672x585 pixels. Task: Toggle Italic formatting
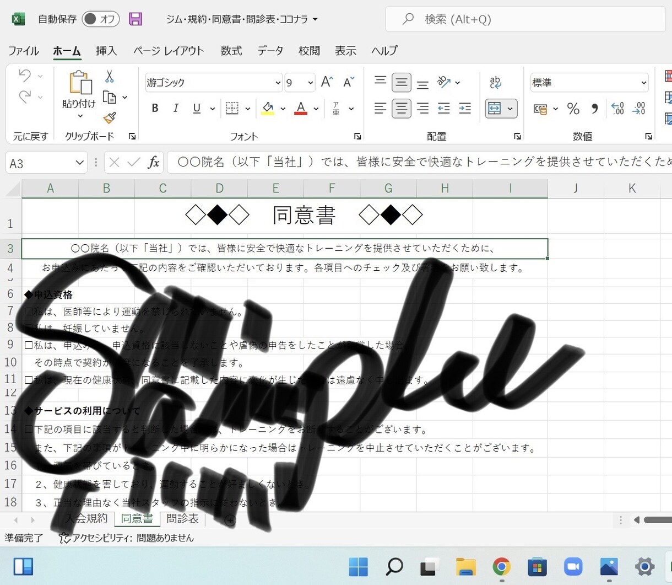[176, 108]
